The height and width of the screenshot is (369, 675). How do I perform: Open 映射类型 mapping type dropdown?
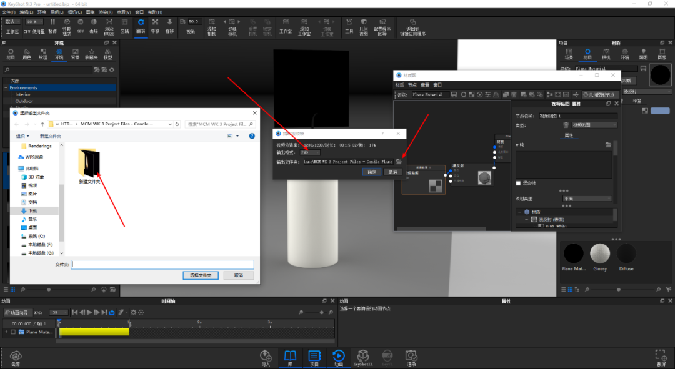[x=587, y=199]
